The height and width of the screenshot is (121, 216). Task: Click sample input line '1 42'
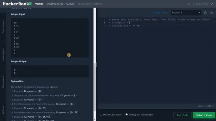pyautogui.click(x=16, y=26)
